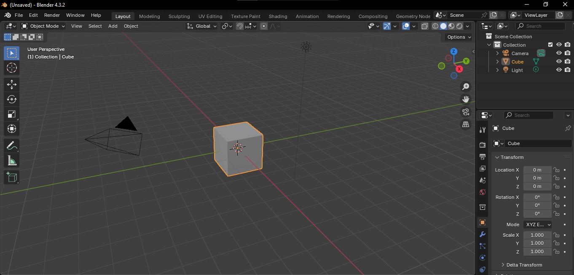Open the Render menu
Viewport: 574px width, 275px height.
pyautogui.click(x=52, y=15)
